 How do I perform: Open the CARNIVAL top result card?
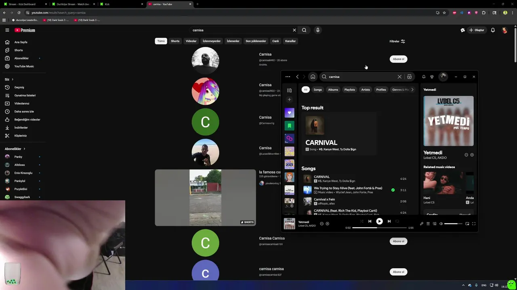tap(338, 135)
